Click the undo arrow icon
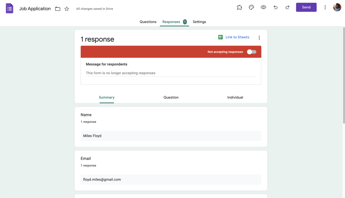The height and width of the screenshot is (198, 345). point(275,7)
